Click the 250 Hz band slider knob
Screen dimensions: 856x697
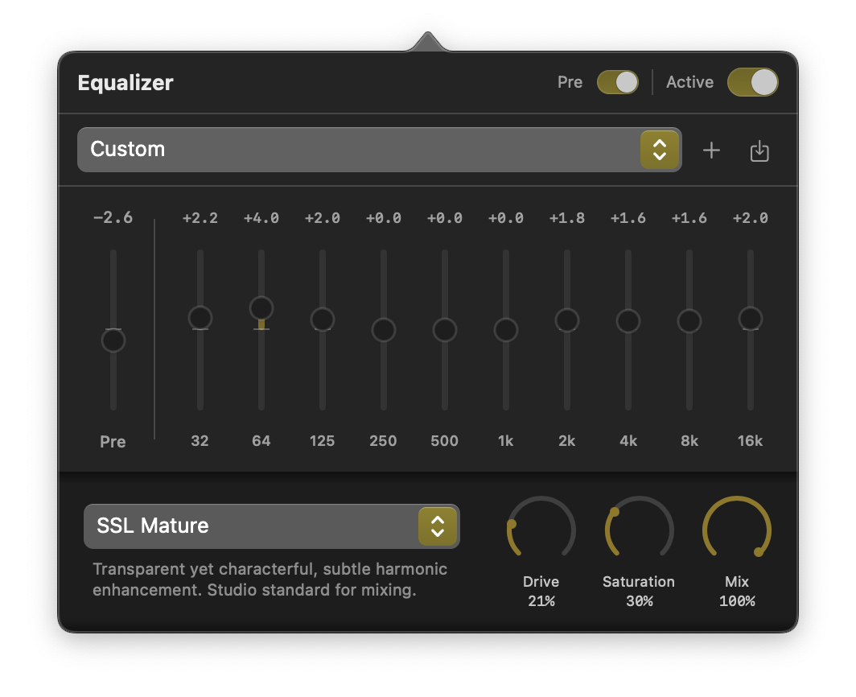point(384,330)
